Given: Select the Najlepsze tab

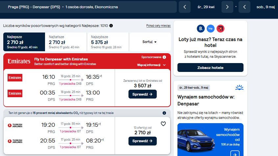Looking at the screenshot, I should point(24,42).
